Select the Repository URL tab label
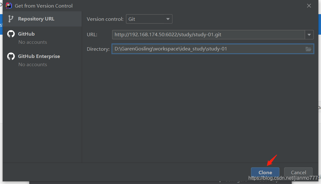The height and width of the screenshot is (184, 321). 36,19
